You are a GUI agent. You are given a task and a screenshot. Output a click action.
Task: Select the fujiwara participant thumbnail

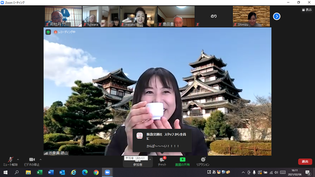point(101,16)
